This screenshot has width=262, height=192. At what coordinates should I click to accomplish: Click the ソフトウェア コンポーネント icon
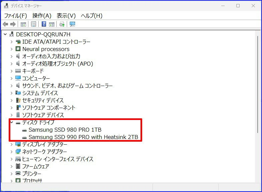tap(18, 107)
